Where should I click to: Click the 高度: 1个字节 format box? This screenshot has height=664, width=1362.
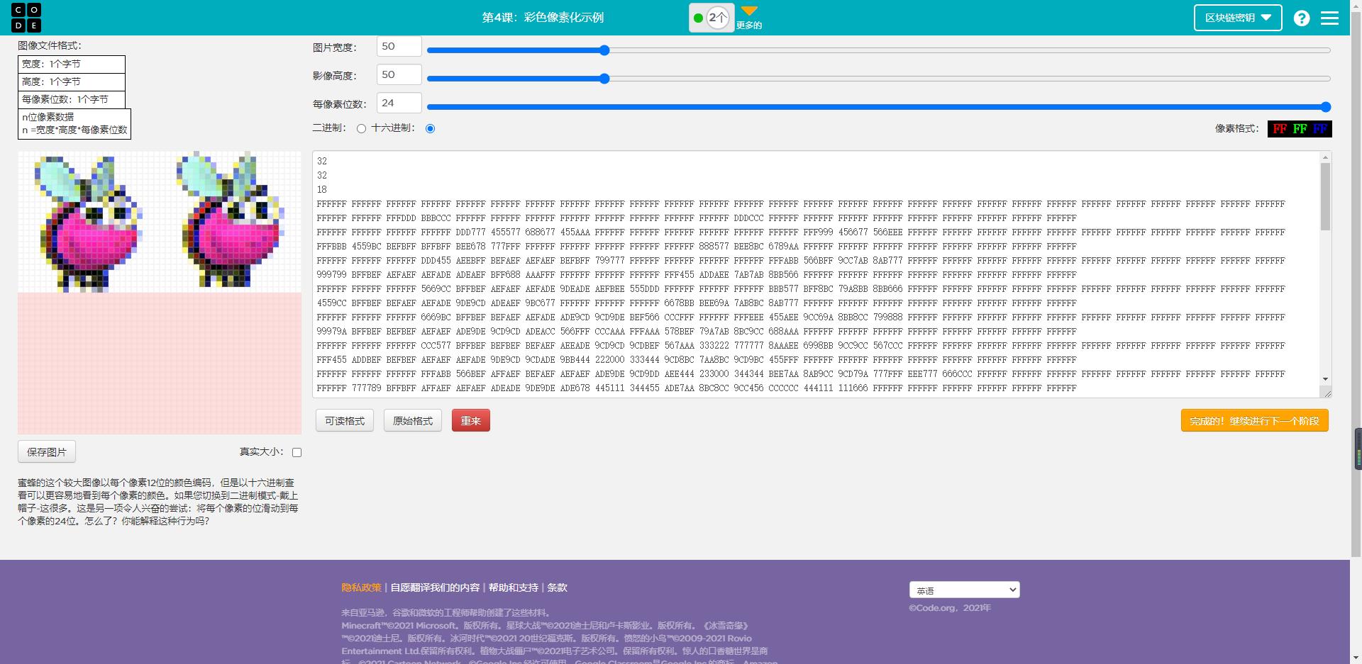click(72, 82)
